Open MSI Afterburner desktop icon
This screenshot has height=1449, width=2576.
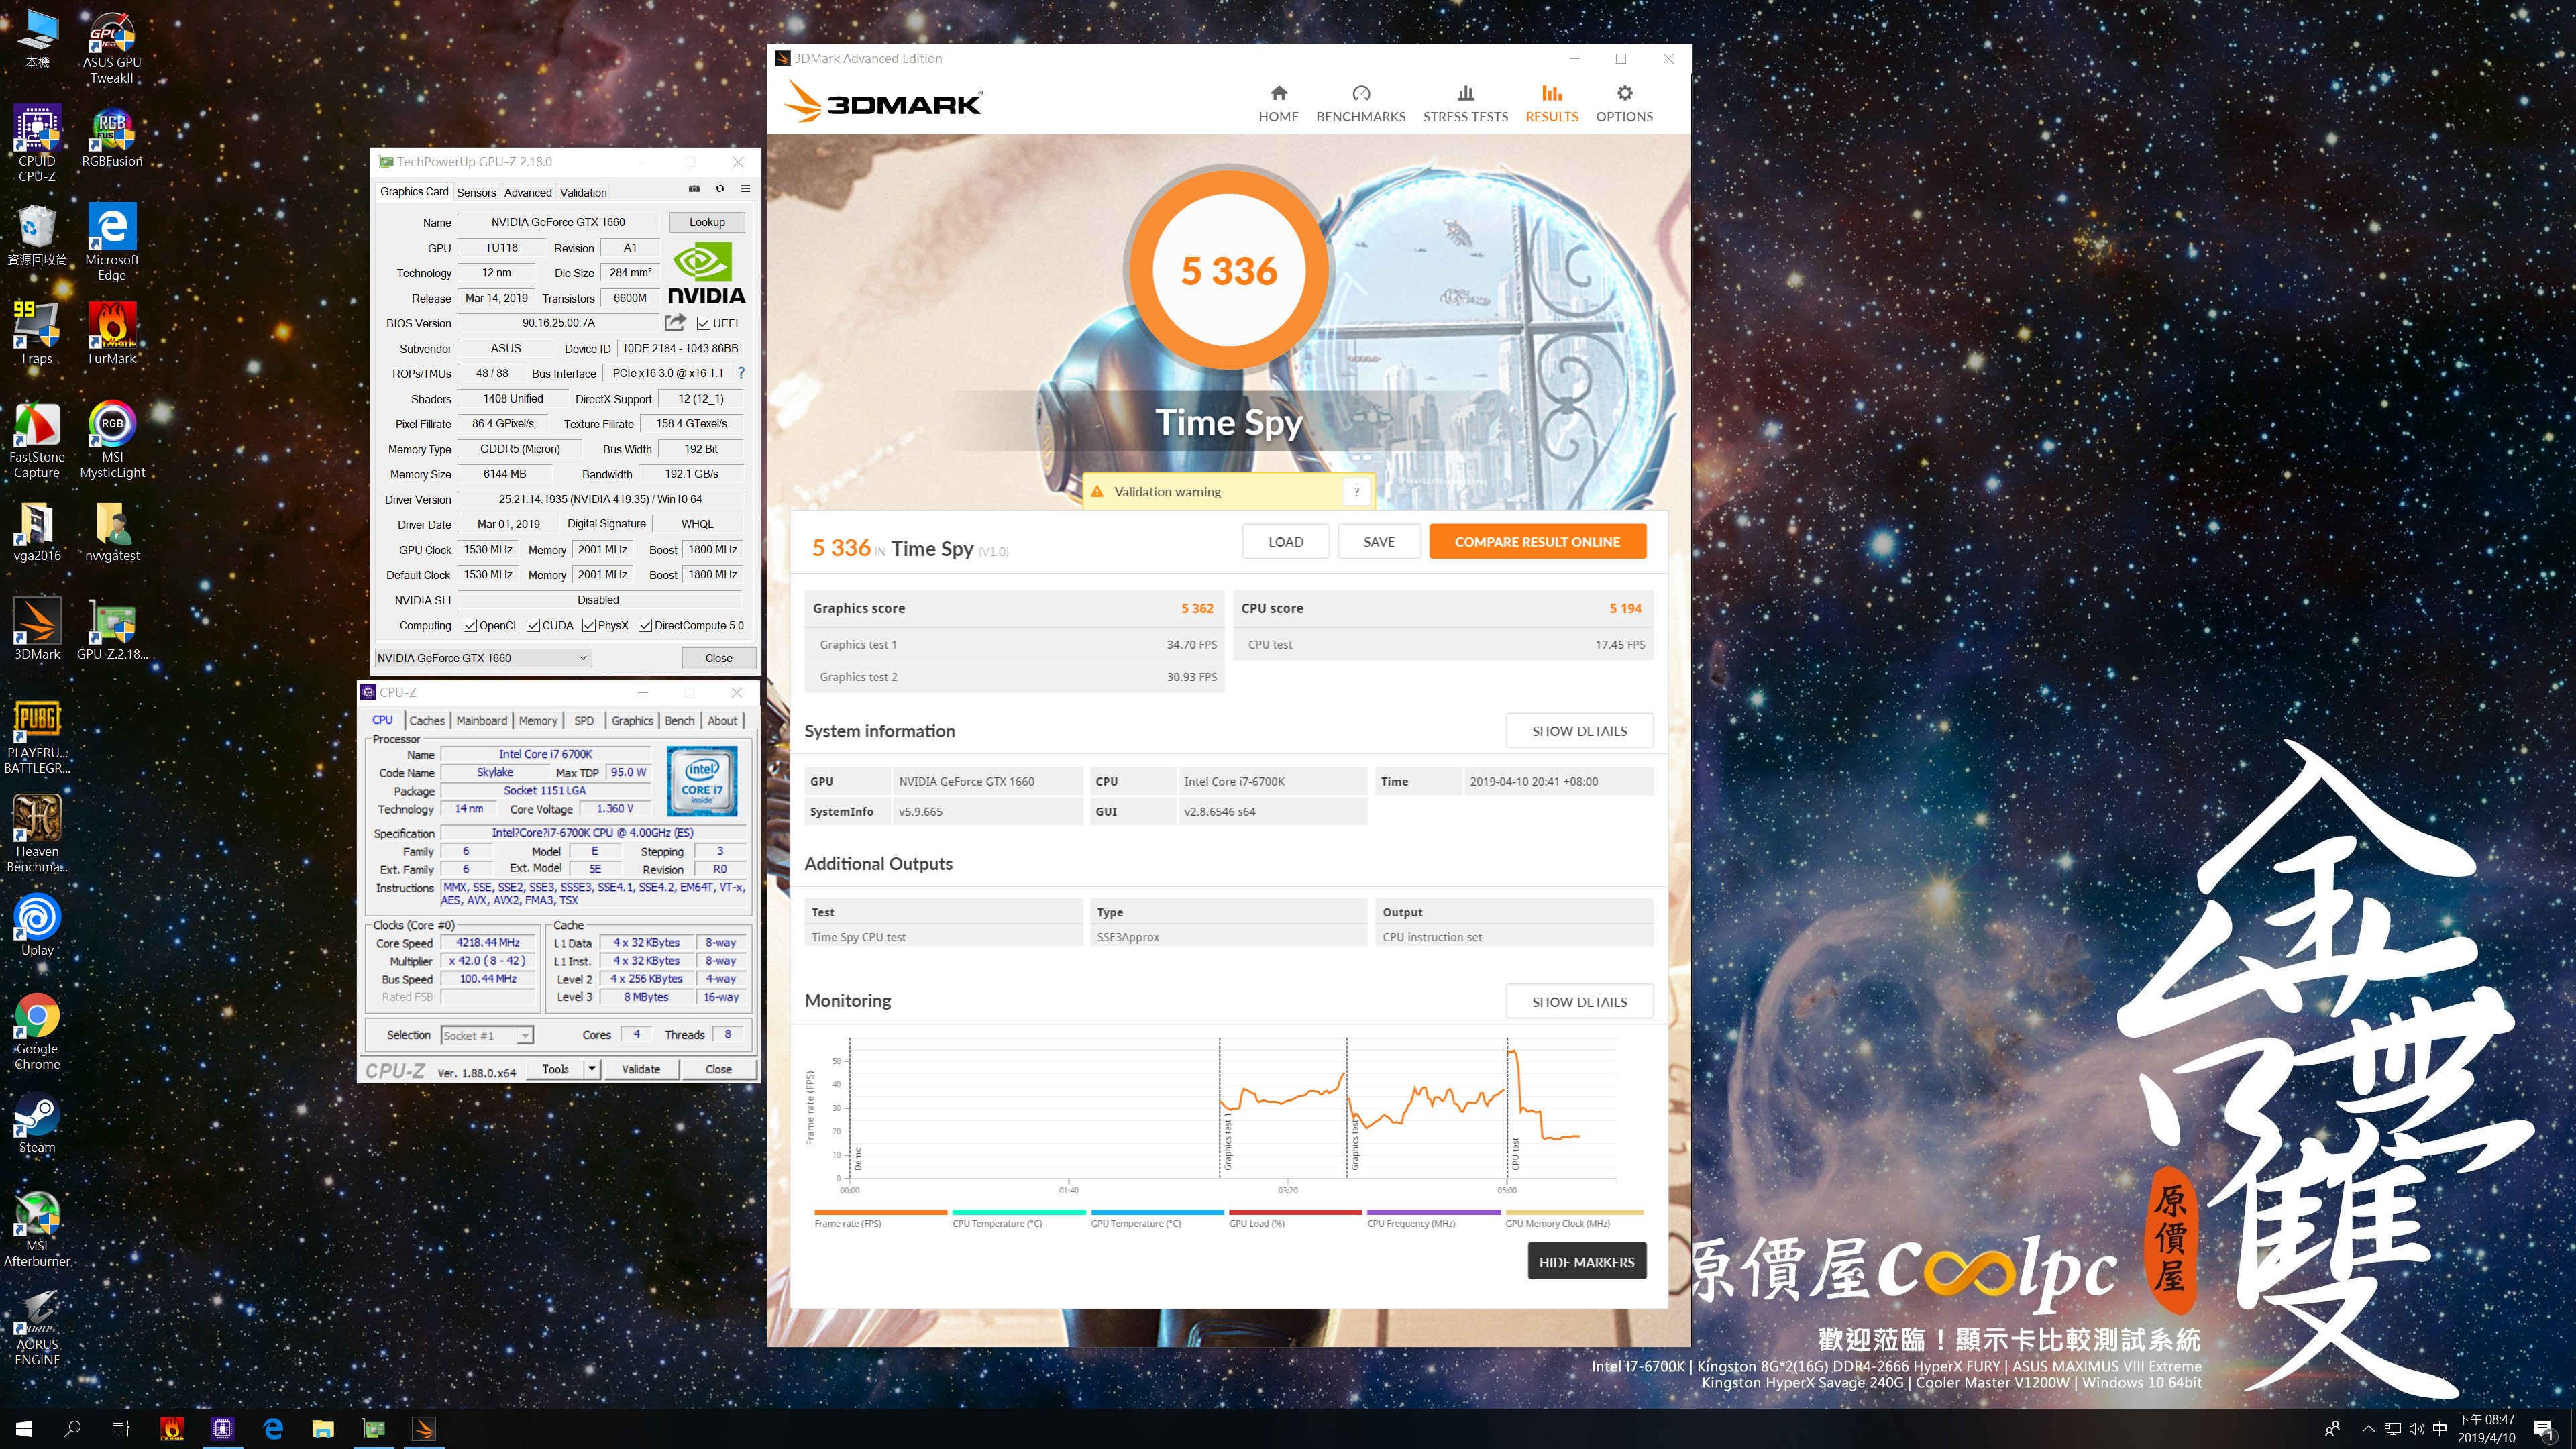(x=37, y=1229)
